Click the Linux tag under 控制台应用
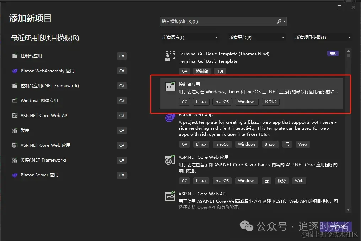 (x=201, y=102)
